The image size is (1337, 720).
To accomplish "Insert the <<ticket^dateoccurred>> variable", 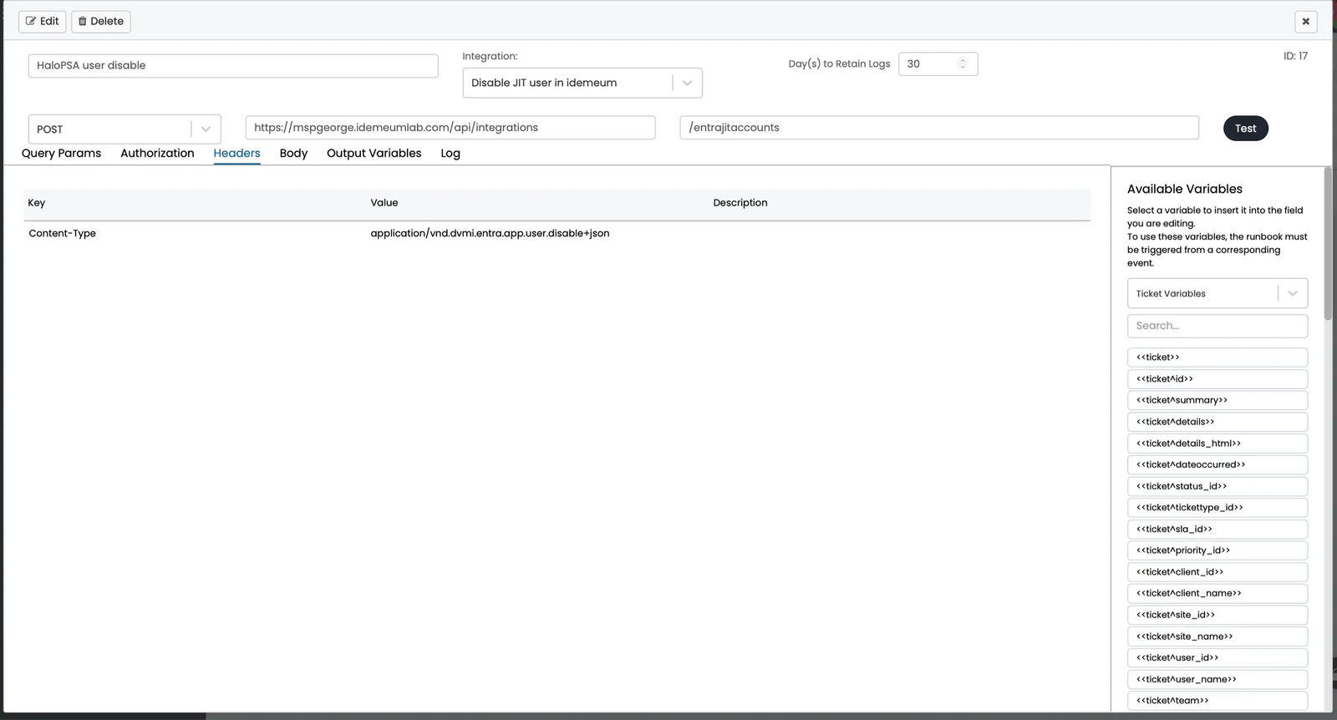I will (1217, 464).
